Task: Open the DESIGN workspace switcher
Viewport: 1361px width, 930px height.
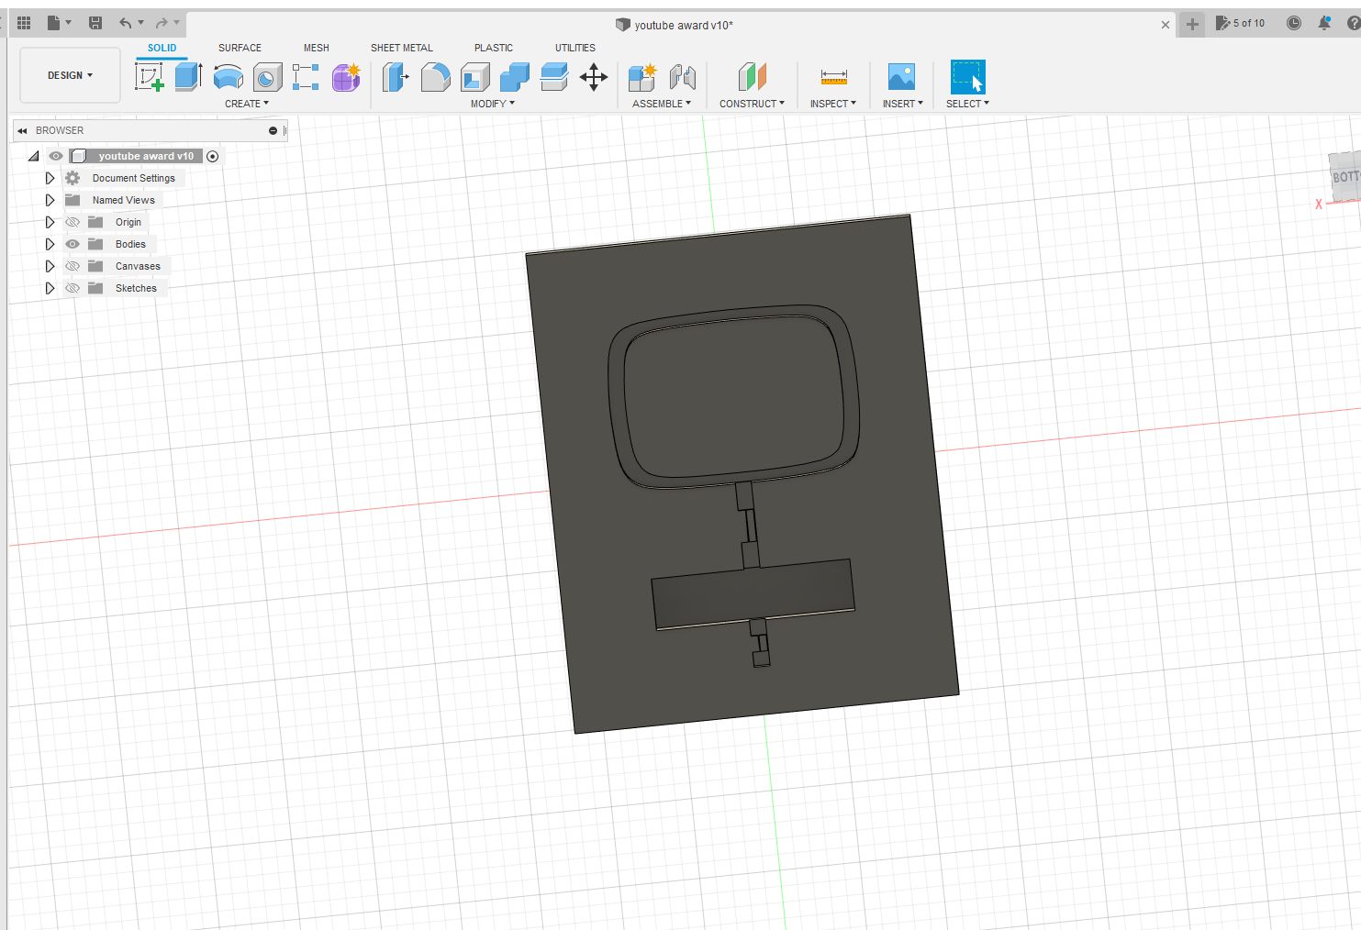Action: coord(69,75)
